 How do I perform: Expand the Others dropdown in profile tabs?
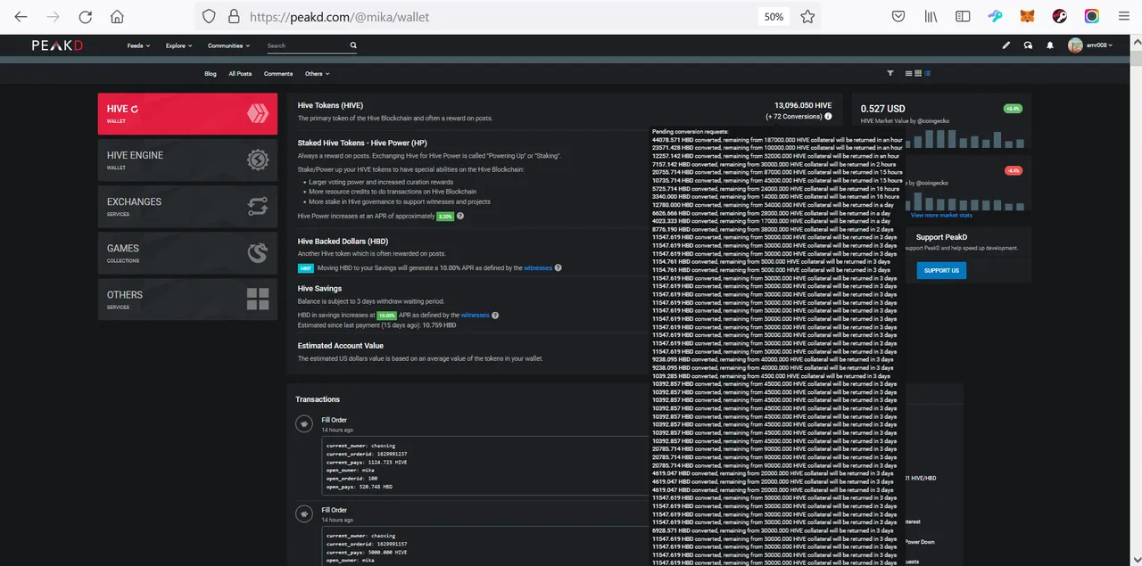point(317,74)
